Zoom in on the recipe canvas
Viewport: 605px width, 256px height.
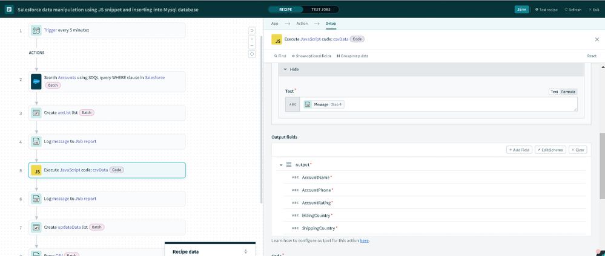click(251, 39)
